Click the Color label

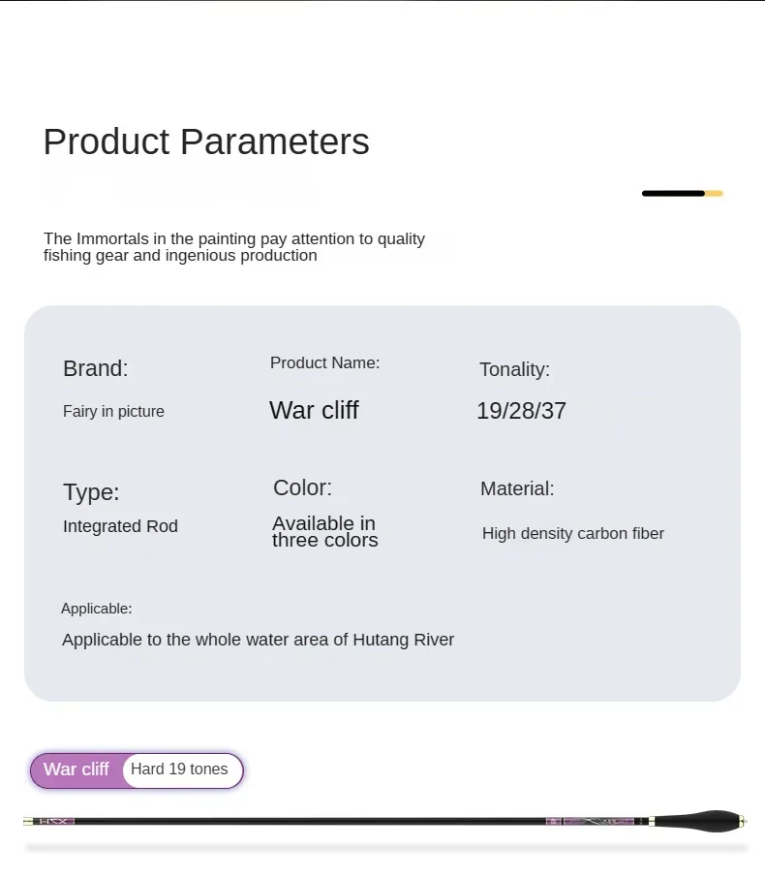coord(302,487)
